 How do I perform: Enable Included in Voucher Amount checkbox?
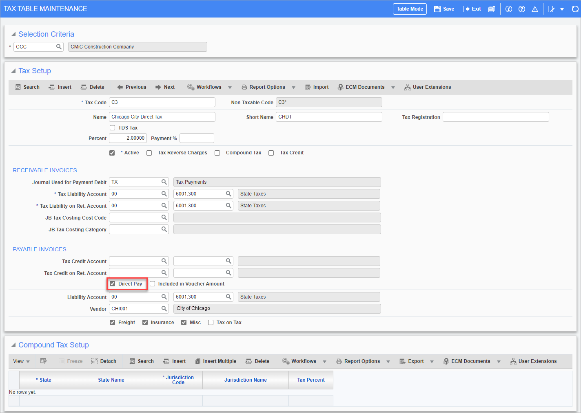pyautogui.click(x=153, y=284)
